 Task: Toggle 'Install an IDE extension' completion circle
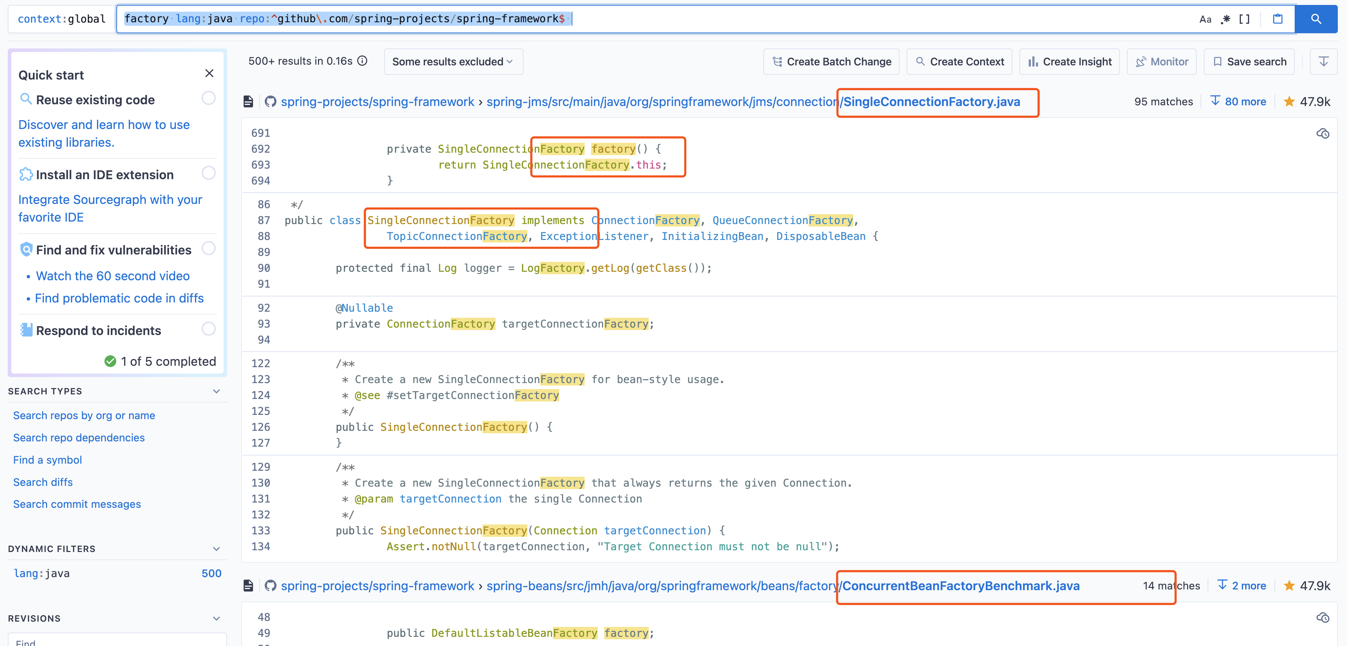(x=209, y=174)
